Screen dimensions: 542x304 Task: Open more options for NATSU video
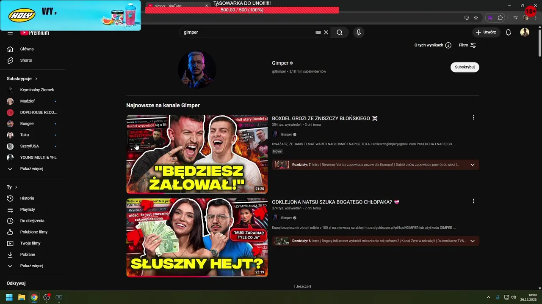pos(473,201)
